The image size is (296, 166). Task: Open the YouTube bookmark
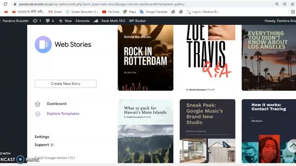(111, 12)
